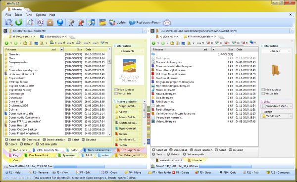Enable Hide subtabs in left information panel
Screen dimensions: 297x182
[116, 90]
